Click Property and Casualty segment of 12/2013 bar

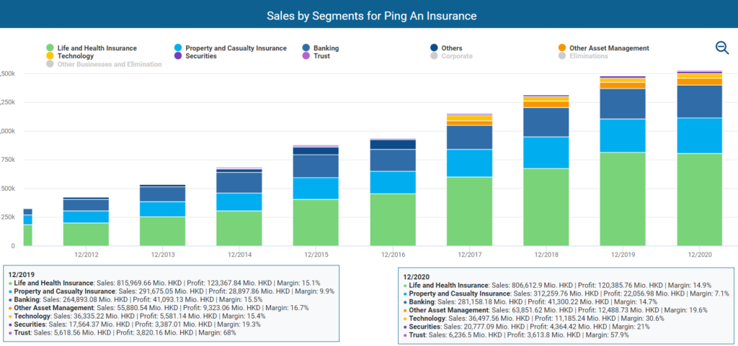[162, 209]
